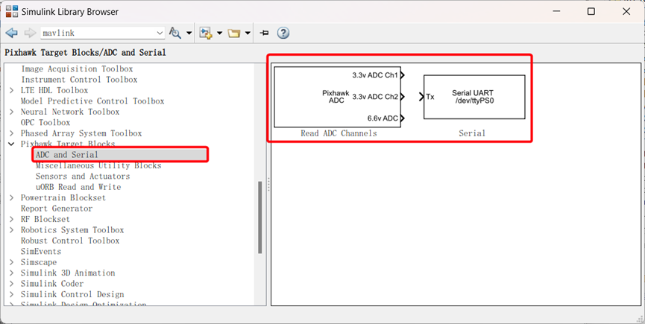
Task: Collapse the Pixhawk Target Blocks node
Action: pos(11,144)
